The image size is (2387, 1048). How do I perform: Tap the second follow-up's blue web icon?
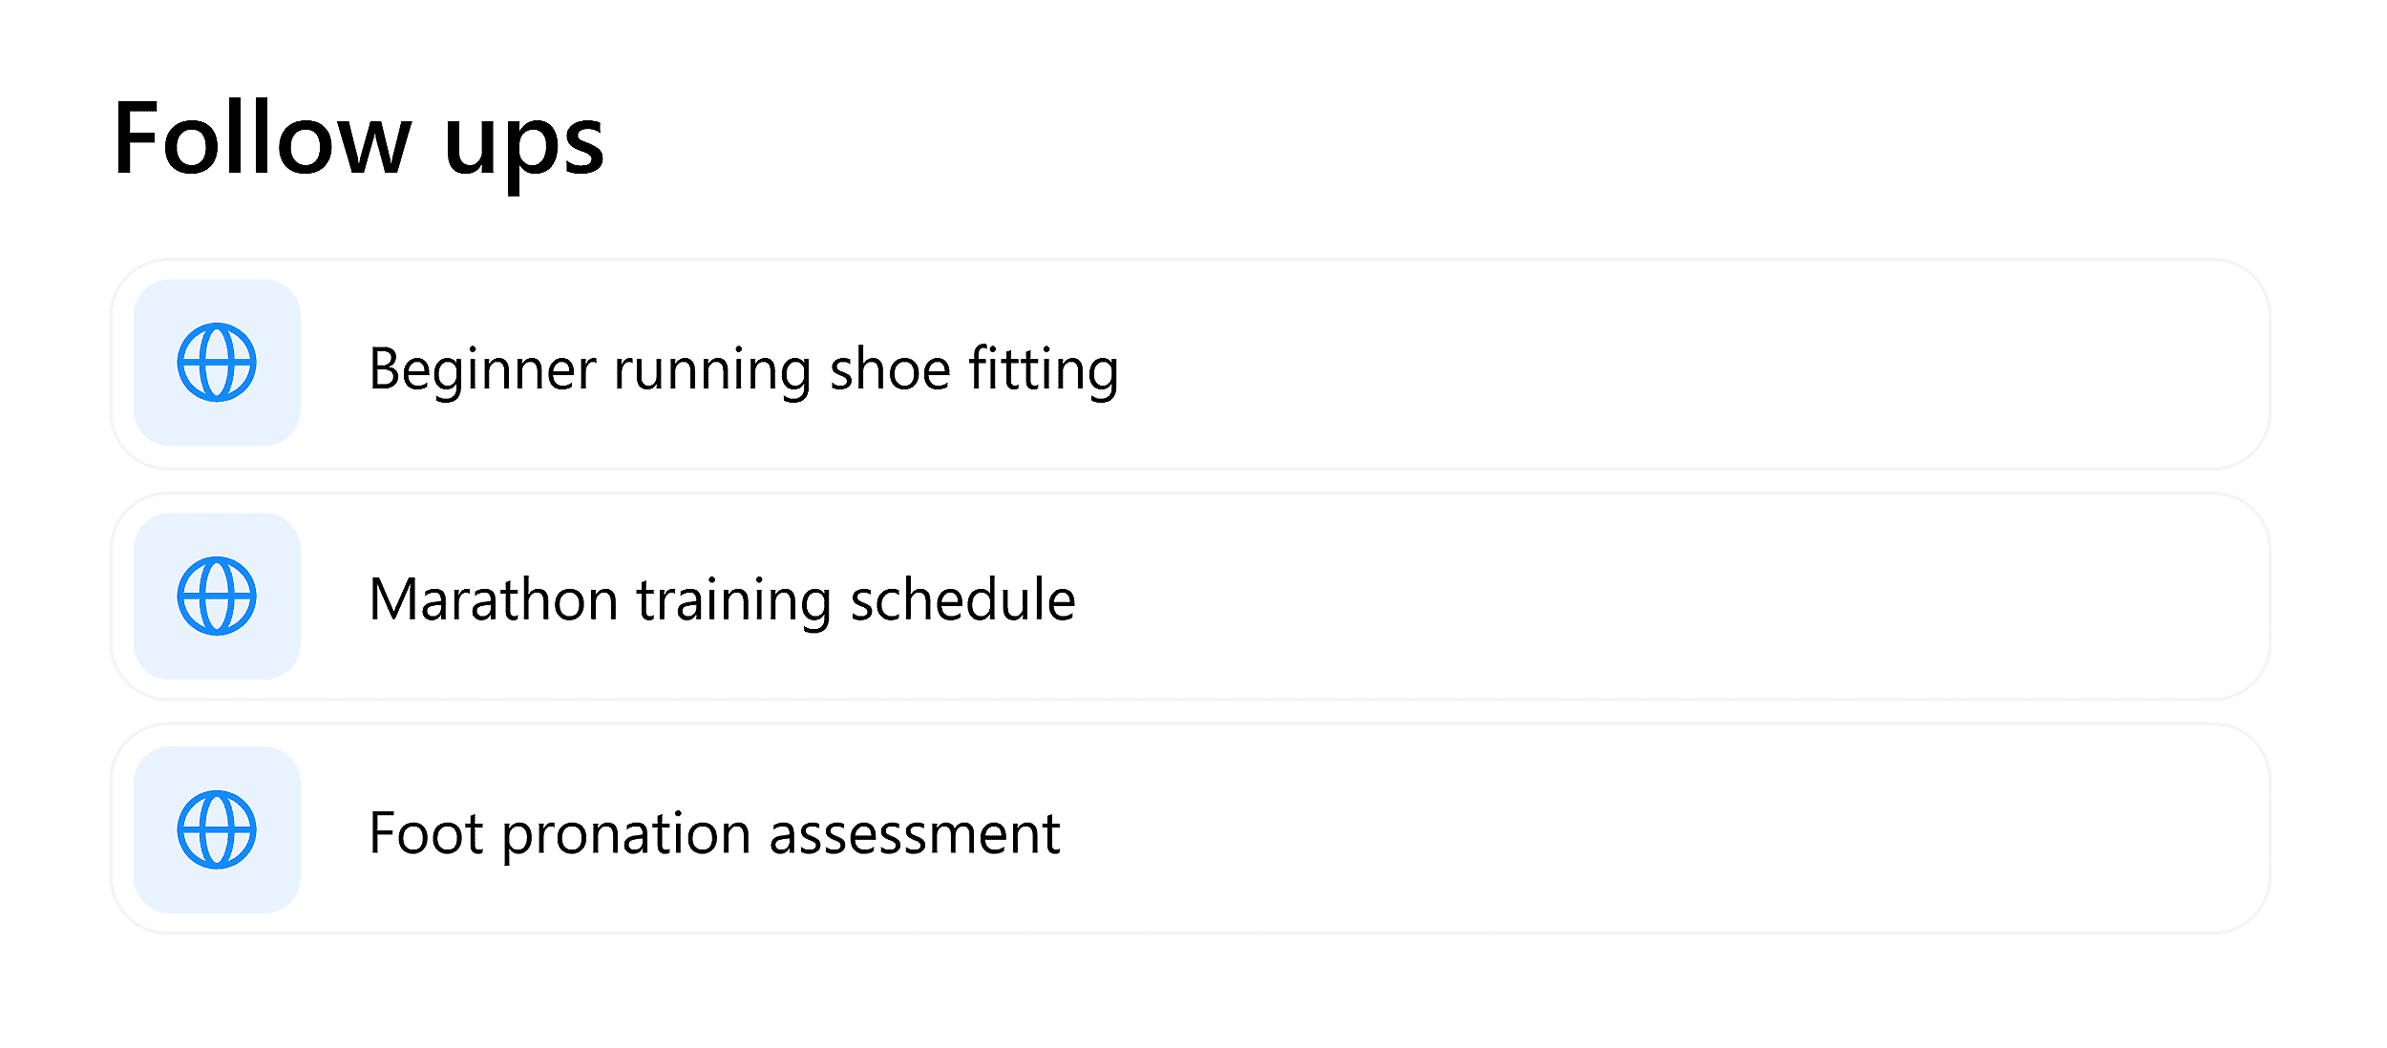[217, 597]
